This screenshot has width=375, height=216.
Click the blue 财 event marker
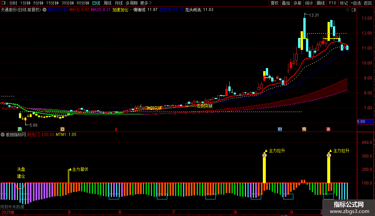coord(280,129)
